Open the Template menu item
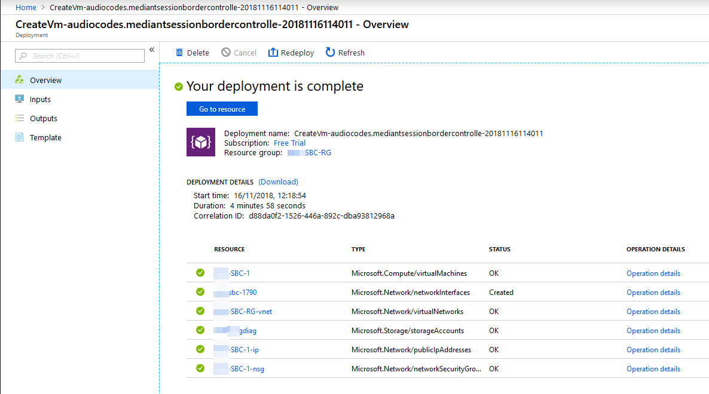 point(80,137)
